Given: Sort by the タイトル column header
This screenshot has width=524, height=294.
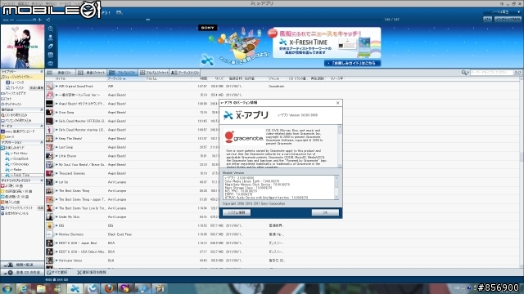Looking at the screenshot, I should click(80, 78).
